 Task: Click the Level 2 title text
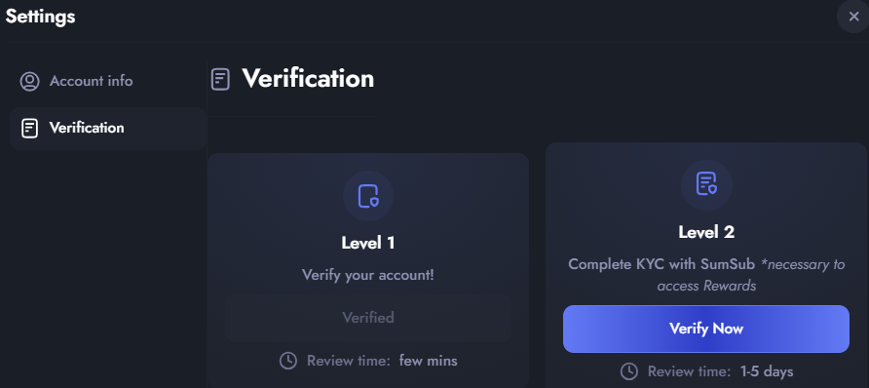coord(706,232)
